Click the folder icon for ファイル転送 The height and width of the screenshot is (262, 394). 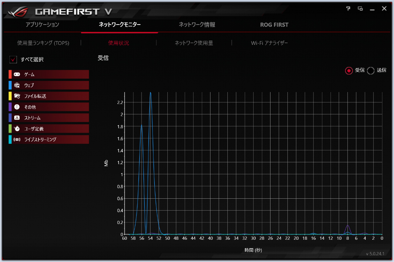17,96
